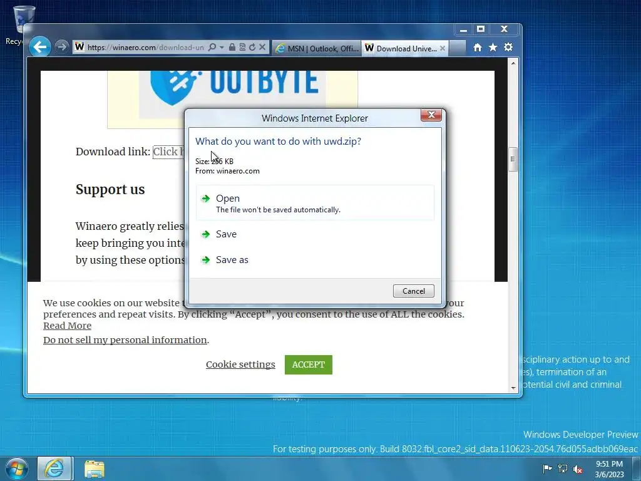Click the IE forward arrow button
The image size is (641, 481).
tap(62, 47)
